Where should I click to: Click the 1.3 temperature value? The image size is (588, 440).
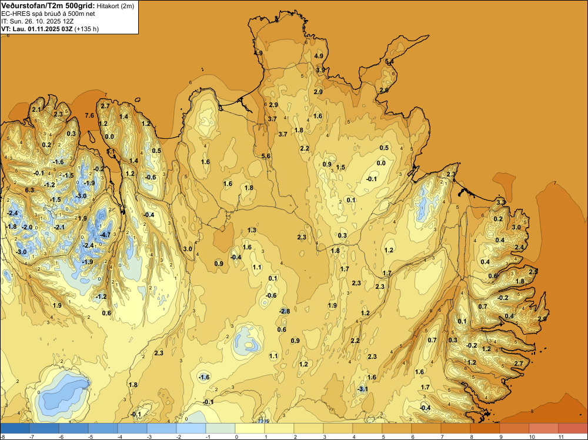coord(252,230)
